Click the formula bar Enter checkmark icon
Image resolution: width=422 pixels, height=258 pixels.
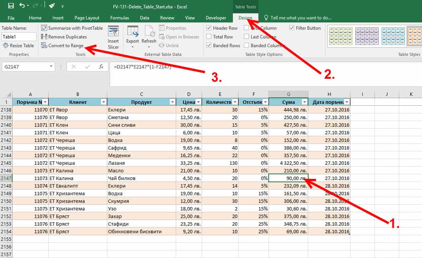pyautogui.click(x=88, y=67)
